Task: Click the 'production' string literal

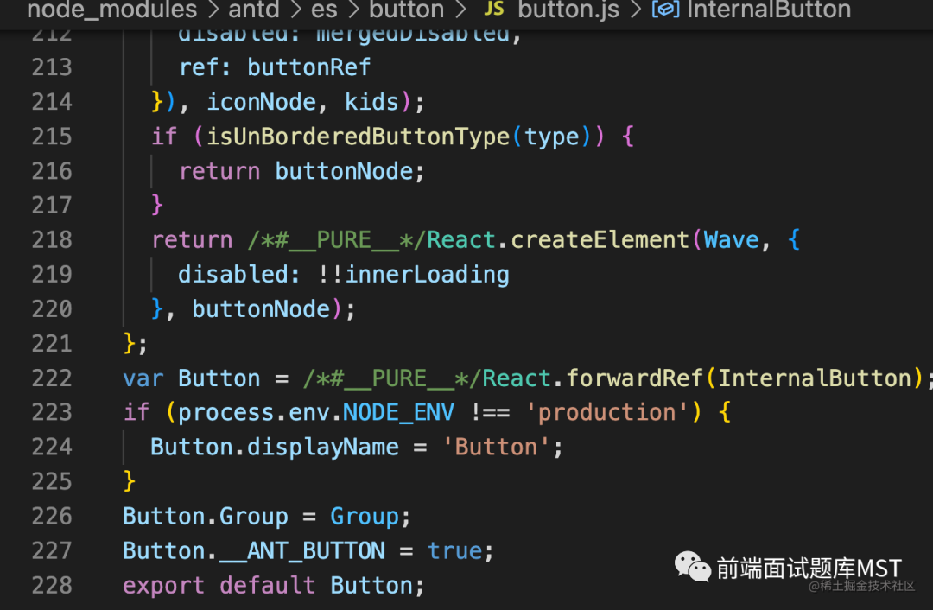Action: point(606,412)
